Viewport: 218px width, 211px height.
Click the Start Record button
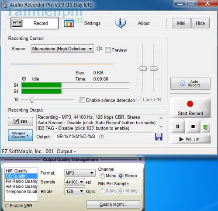[x=190, y=108]
